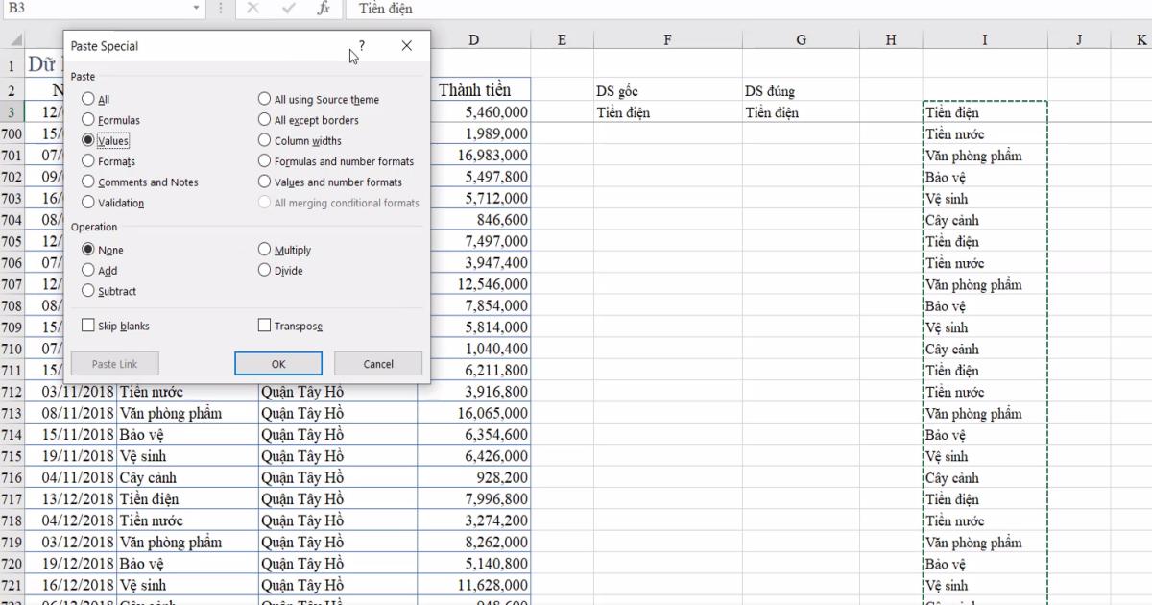Image resolution: width=1152 pixels, height=605 pixels.
Task: Enable the Skip blanks checkbox
Action: 87,326
